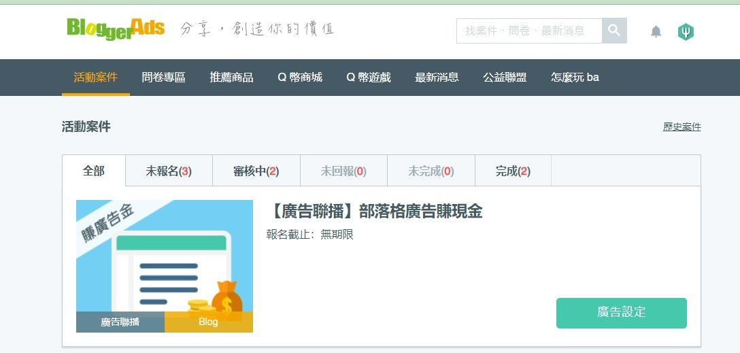This screenshot has height=353, width=740.
Task: Switch to the 完成(2) tab
Action: tap(513, 171)
